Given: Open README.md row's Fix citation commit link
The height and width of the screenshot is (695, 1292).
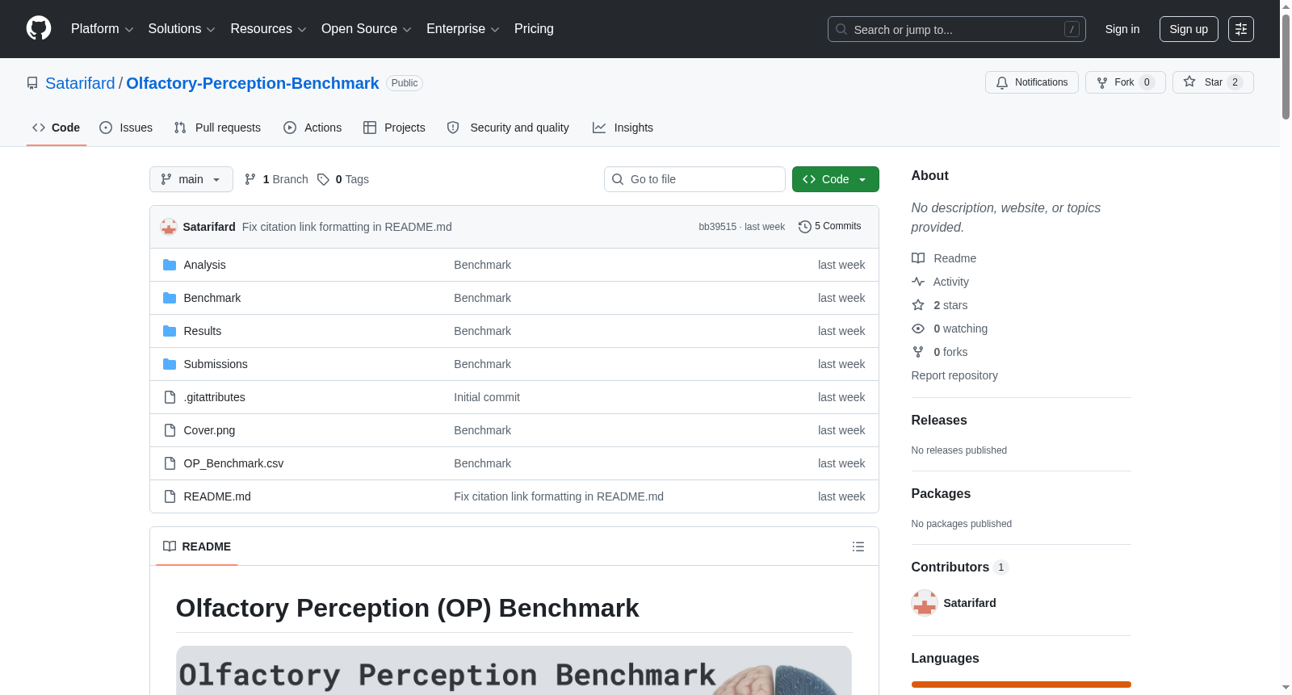Looking at the screenshot, I should pyautogui.click(x=559, y=496).
